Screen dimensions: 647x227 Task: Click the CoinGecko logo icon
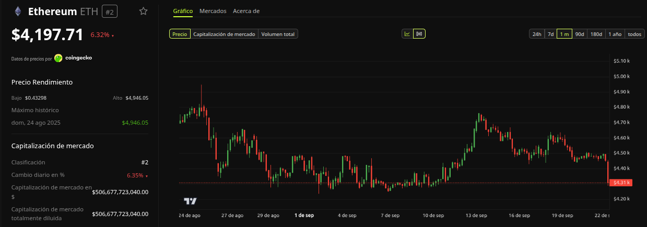pyautogui.click(x=58, y=58)
